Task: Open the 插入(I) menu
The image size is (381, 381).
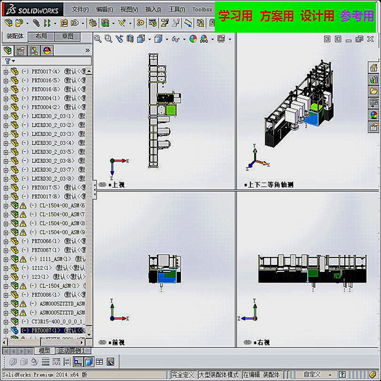Action: pos(153,10)
